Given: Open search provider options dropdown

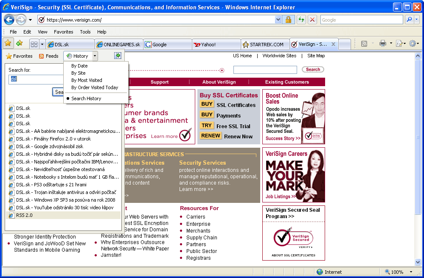Looking at the screenshot, I should [x=417, y=20].
